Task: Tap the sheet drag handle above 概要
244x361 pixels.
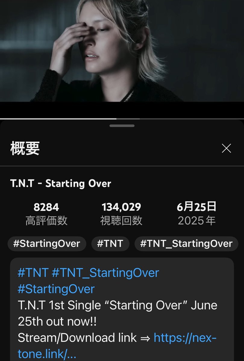Action: coord(122,126)
